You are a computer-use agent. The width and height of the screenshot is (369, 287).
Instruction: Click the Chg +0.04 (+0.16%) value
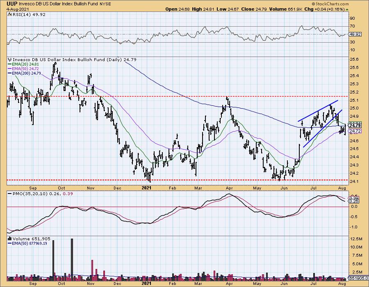coord(324,9)
